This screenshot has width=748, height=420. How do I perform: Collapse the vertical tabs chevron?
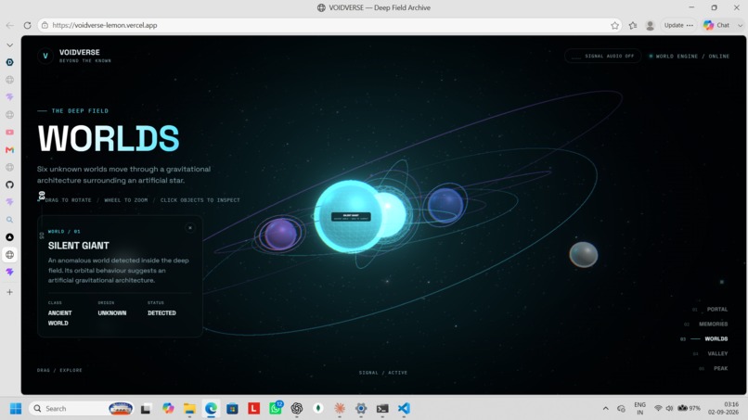point(9,45)
